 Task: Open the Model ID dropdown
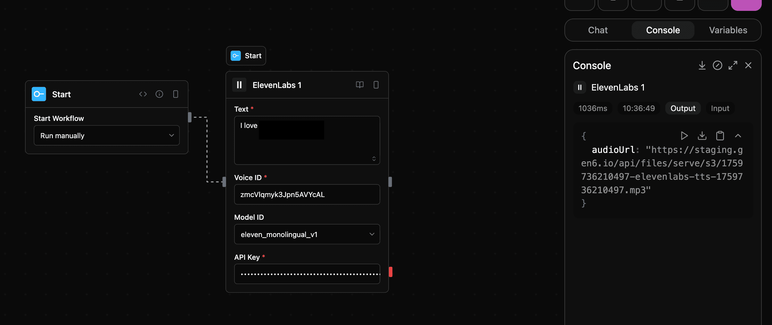[307, 234]
